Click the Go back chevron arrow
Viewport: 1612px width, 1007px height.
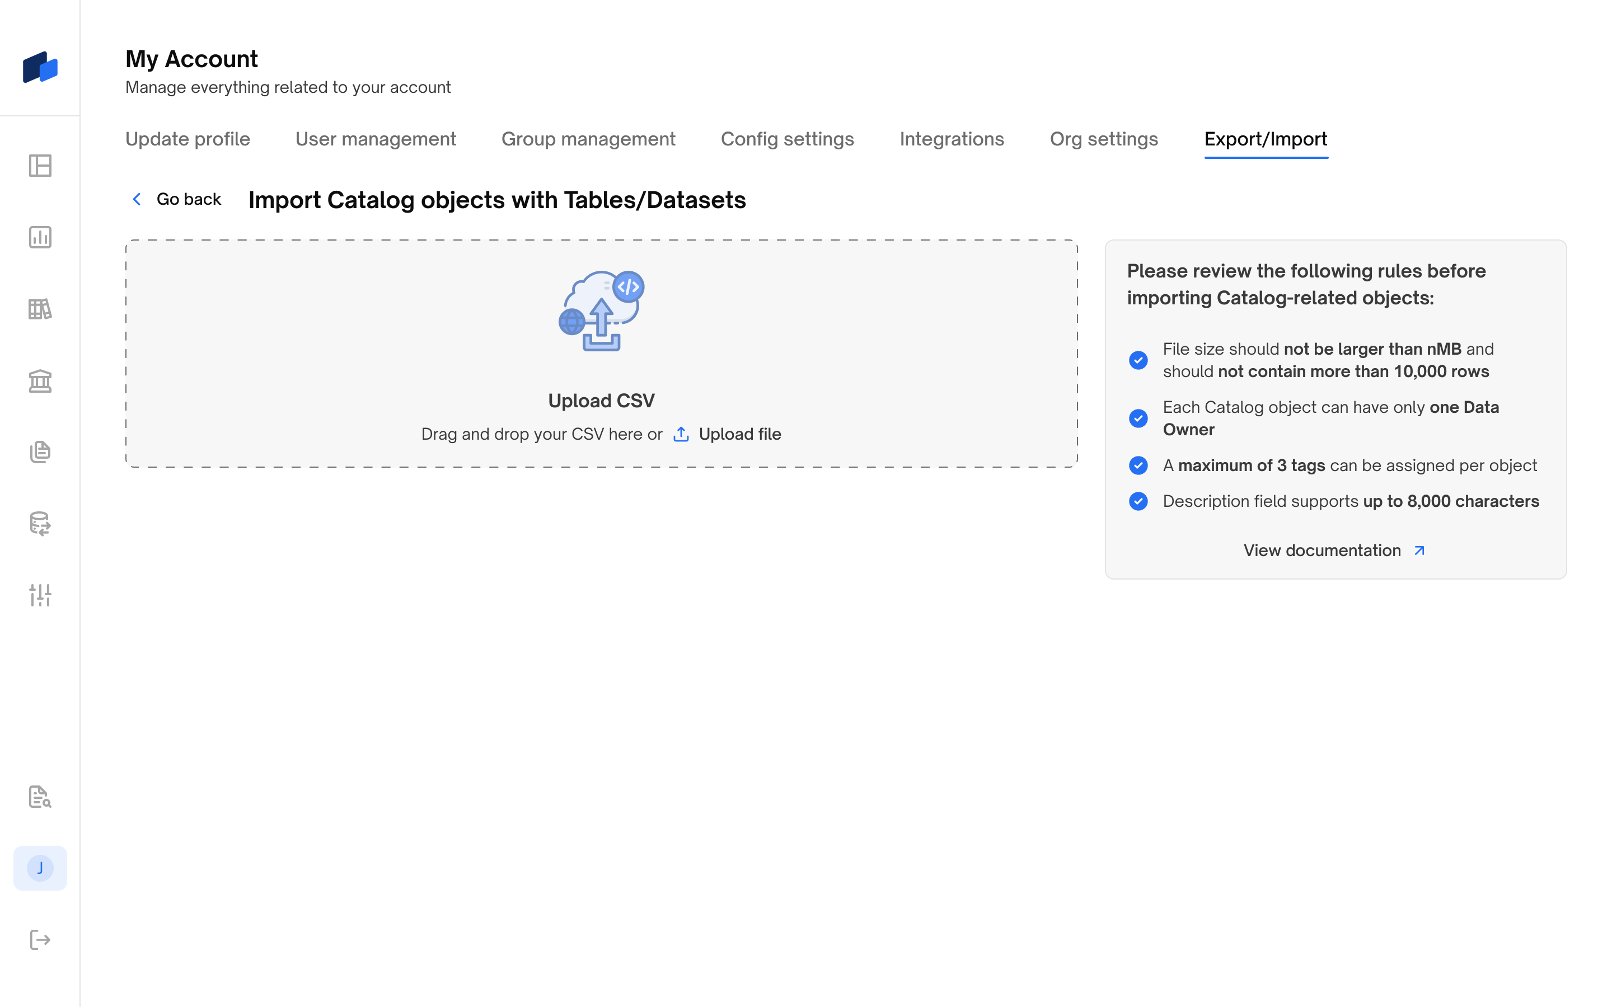tap(137, 199)
